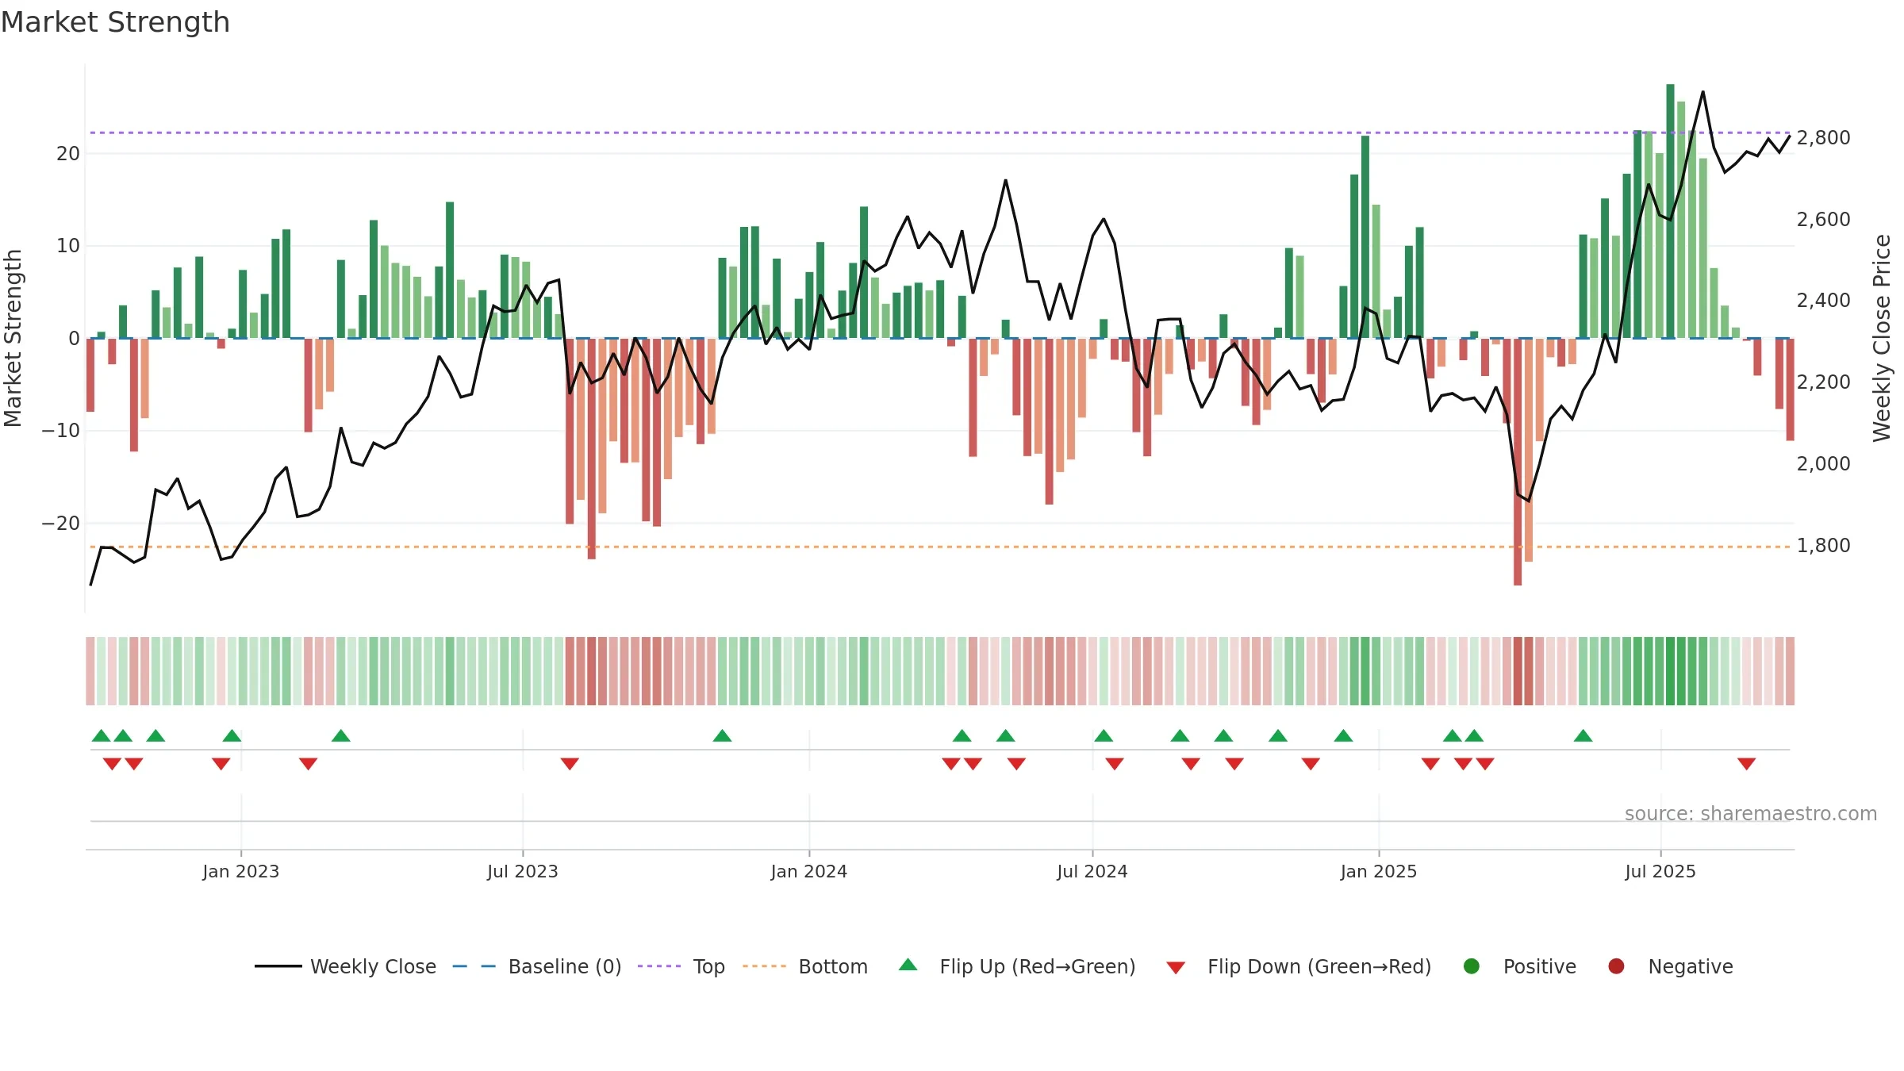Viewport: 1904px width, 1071px height.
Task: Click the Negative legend label
Action: (x=1691, y=966)
